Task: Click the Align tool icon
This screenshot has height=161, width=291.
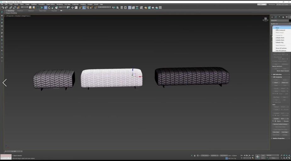Action: click(117, 8)
